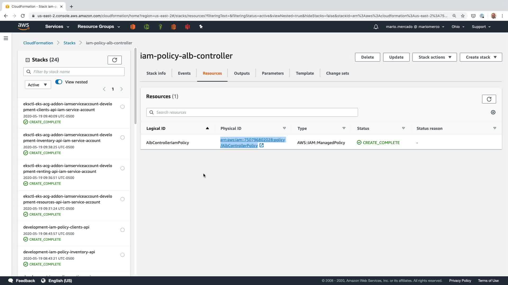Click the AWS logo home icon
508x285 pixels.
tap(24, 26)
